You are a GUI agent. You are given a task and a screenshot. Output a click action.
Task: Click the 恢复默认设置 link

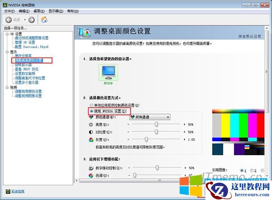[x=250, y=36]
